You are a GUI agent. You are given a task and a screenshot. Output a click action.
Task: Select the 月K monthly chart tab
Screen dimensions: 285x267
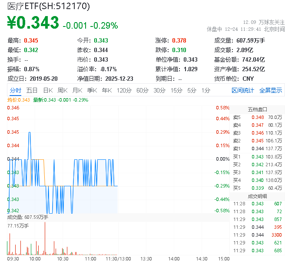tap(77, 90)
